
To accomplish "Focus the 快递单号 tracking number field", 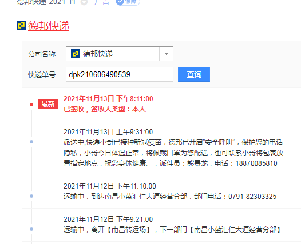I will (120, 74).
